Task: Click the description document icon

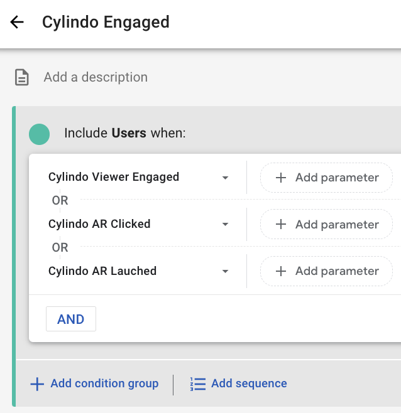Action: pos(21,77)
